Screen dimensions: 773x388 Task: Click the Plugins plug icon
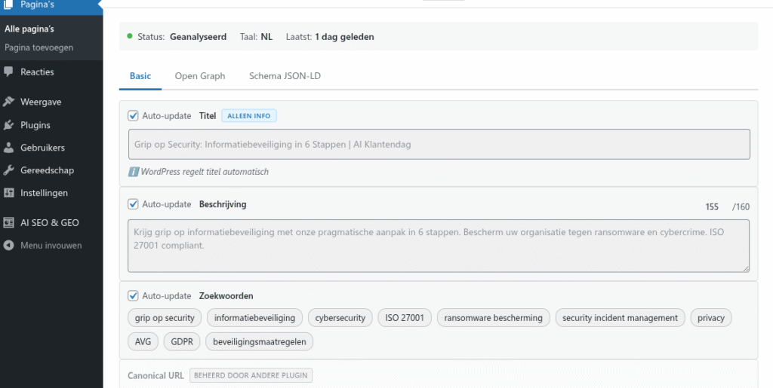[9, 125]
